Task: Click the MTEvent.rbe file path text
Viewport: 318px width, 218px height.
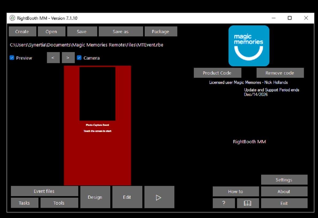Action: tap(87, 45)
